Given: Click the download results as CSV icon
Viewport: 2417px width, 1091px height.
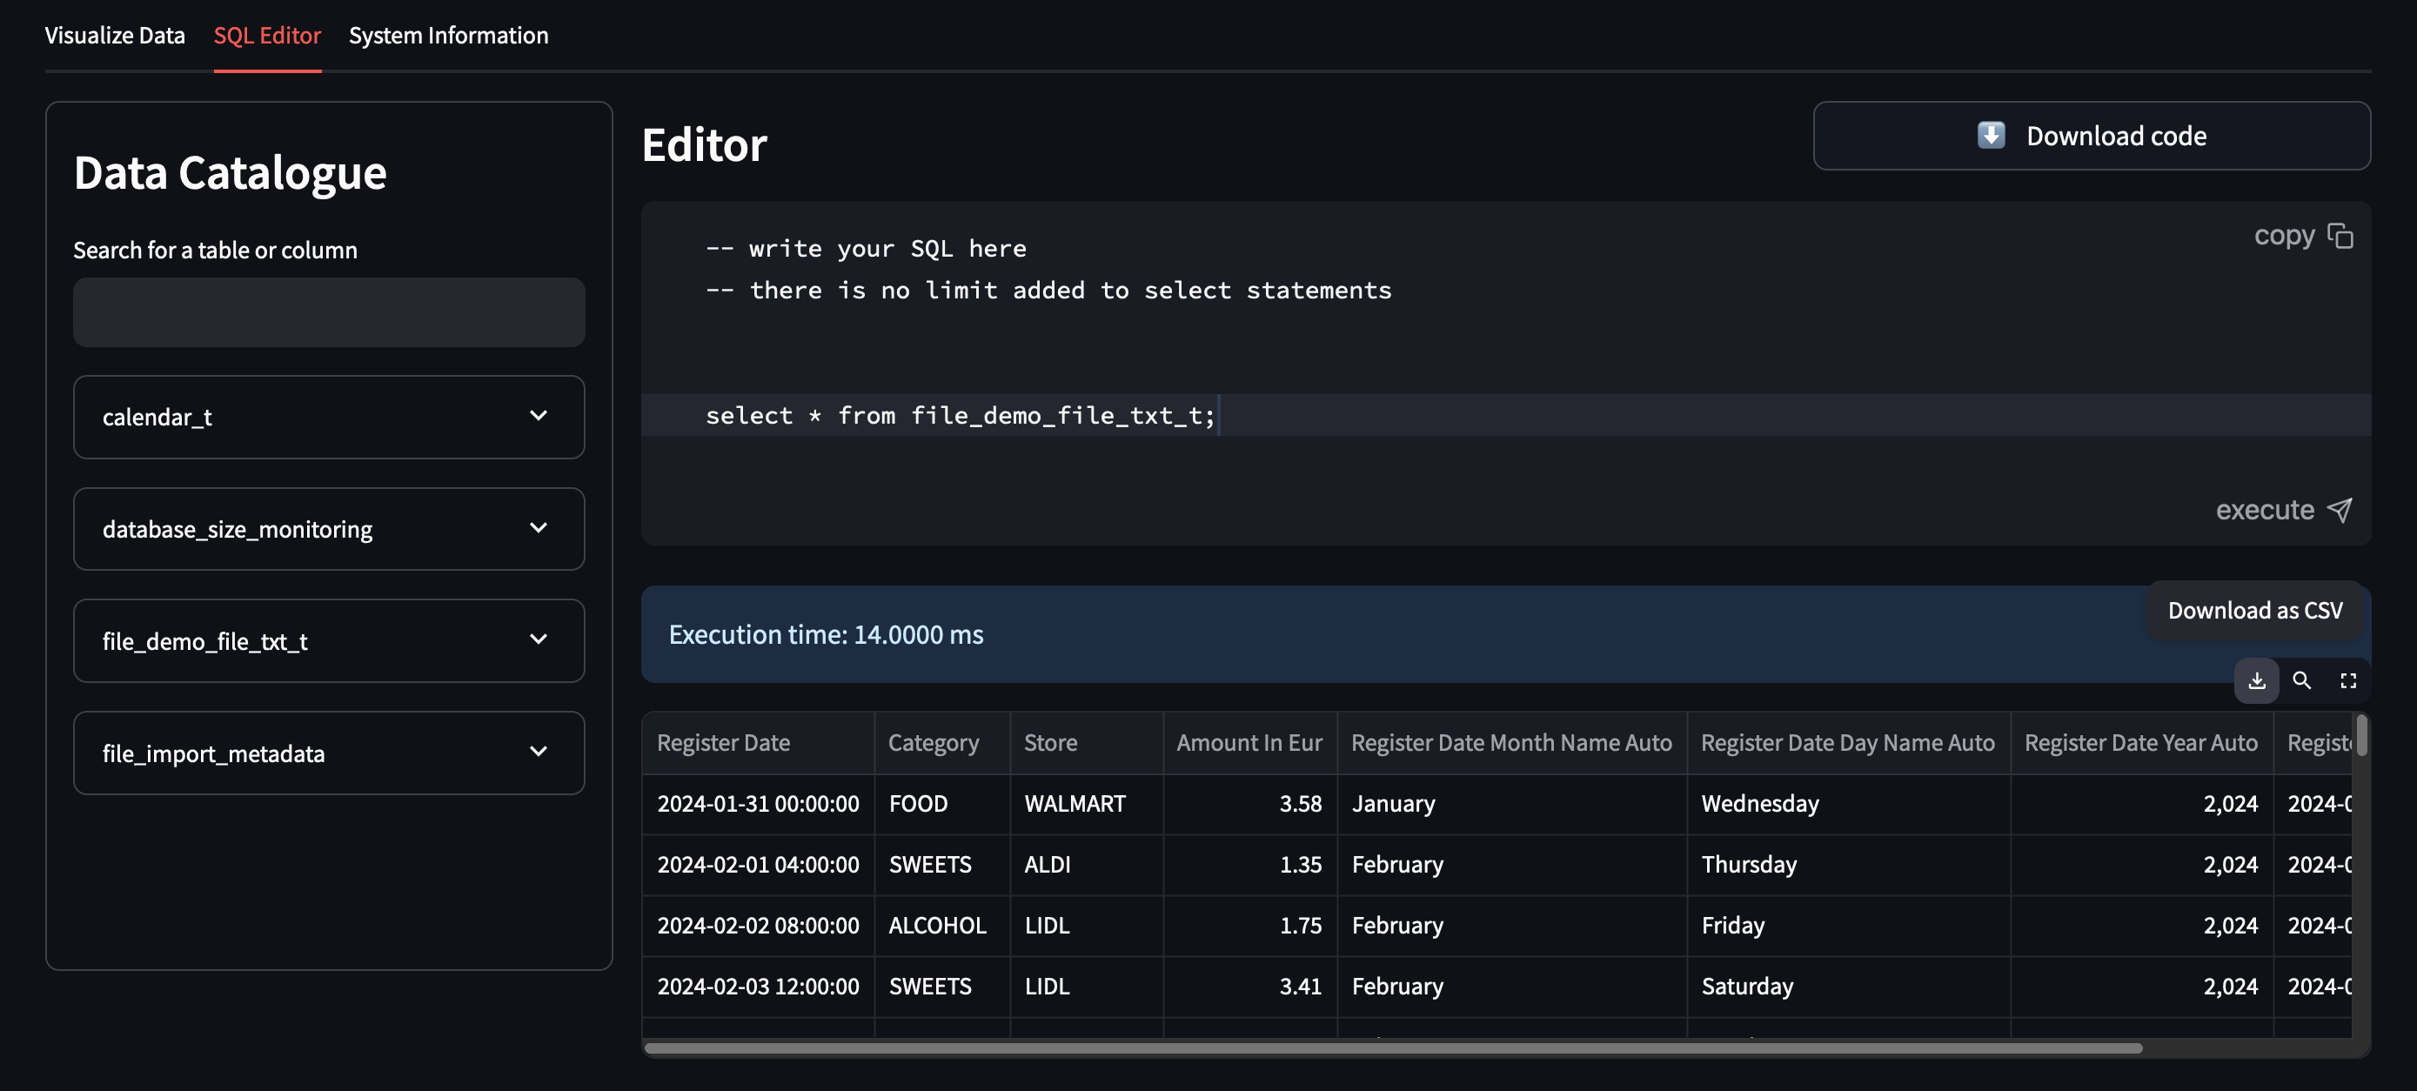Looking at the screenshot, I should point(2257,680).
